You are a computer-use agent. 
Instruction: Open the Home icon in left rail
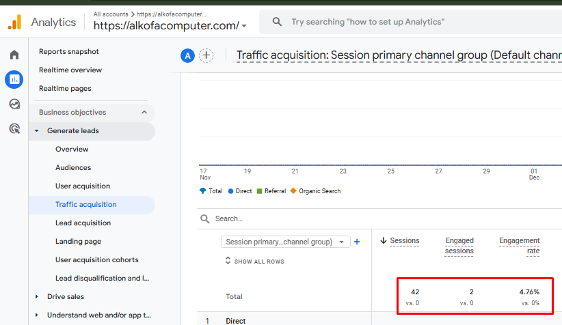(14, 55)
